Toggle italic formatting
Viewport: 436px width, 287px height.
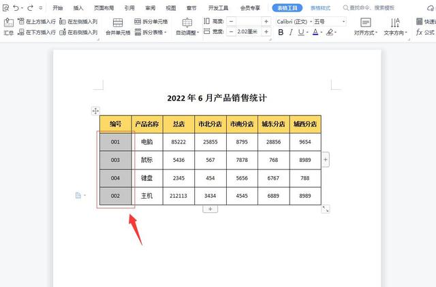click(x=291, y=33)
